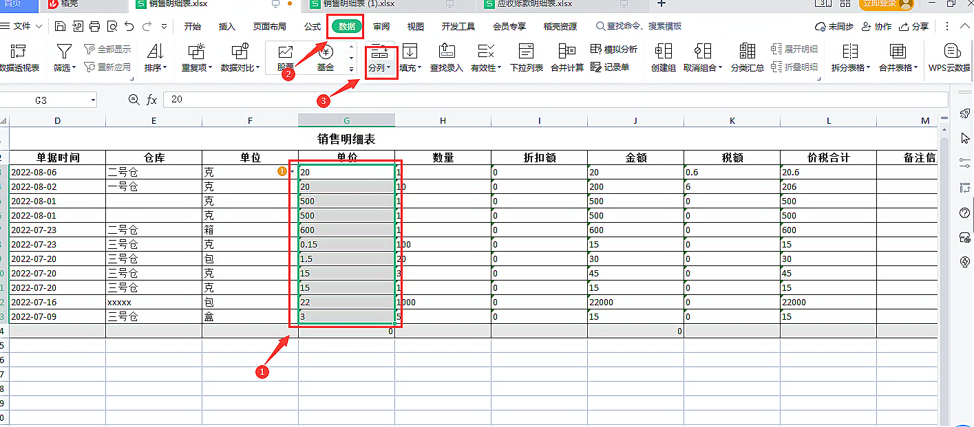Open the 文件 (File) menu dropdown
974x427 pixels.
22,26
